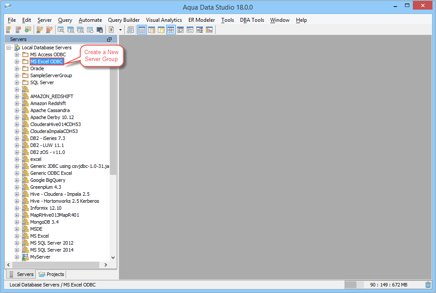This screenshot has width=436, height=293.
Task: Select the Servers tab at the bottom
Action: (x=21, y=274)
